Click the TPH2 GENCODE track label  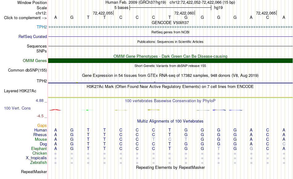[x=42, y=27]
